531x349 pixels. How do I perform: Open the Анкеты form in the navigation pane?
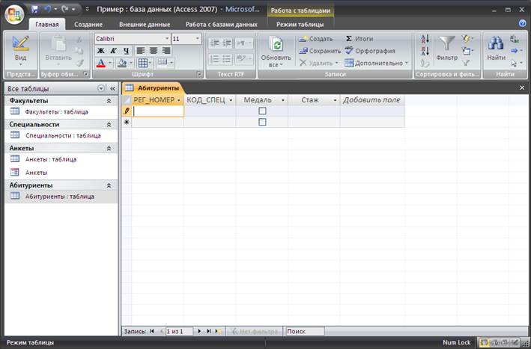[x=36, y=173]
